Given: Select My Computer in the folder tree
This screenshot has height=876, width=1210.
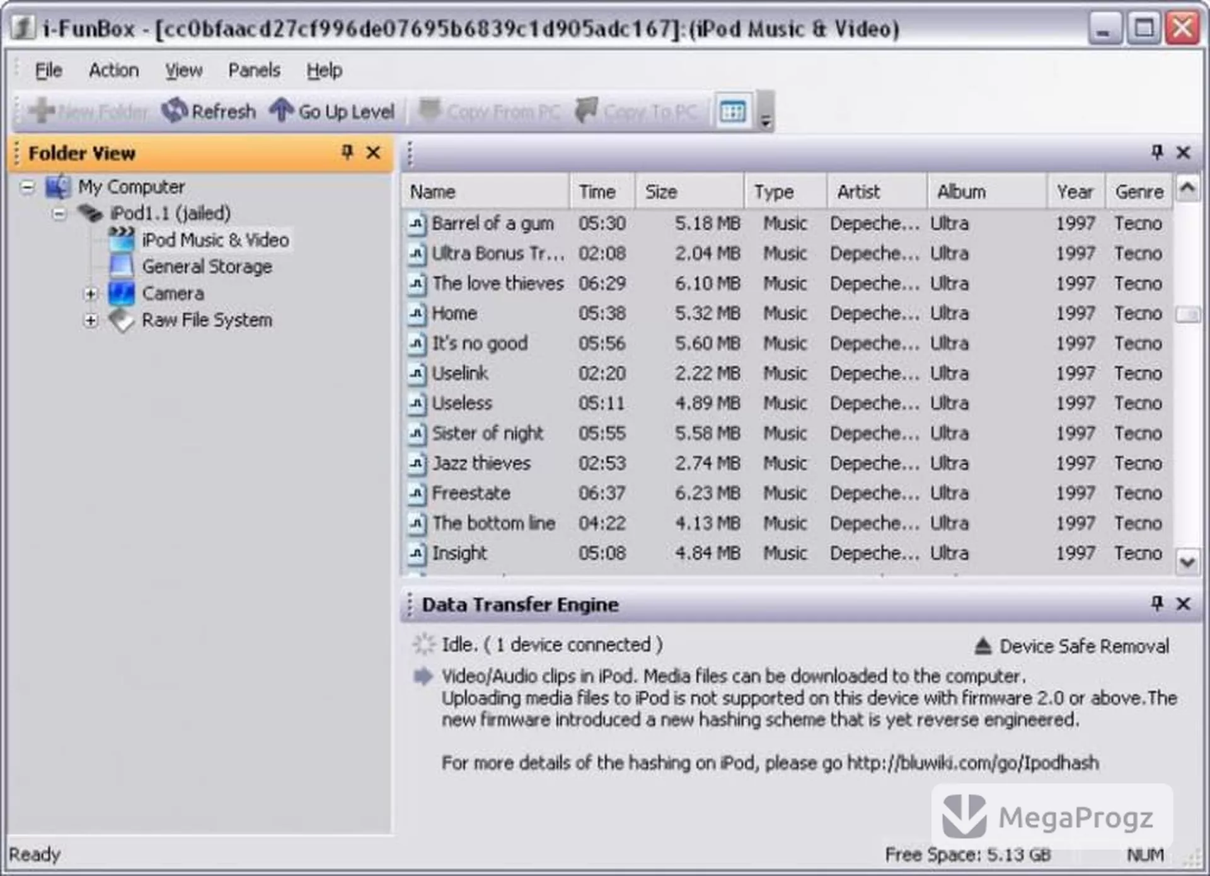Looking at the screenshot, I should point(131,187).
